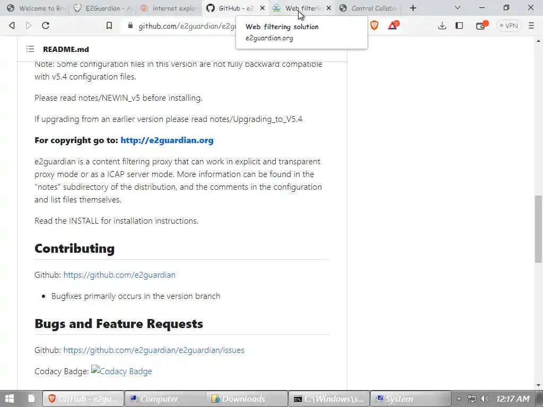Switch to the command prompt taskbar item
Image resolution: width=543 pixels, height=407 pixels.
pyautogui.click(x=329, y=399)
